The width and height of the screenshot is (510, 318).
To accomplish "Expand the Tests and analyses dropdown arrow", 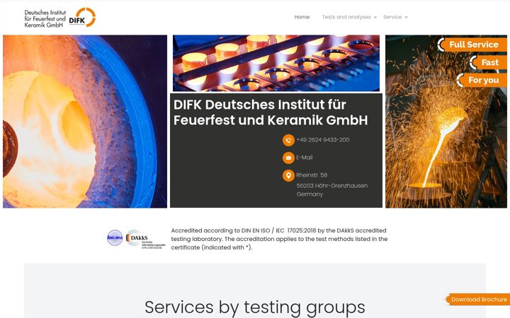I will coord(375,17).
